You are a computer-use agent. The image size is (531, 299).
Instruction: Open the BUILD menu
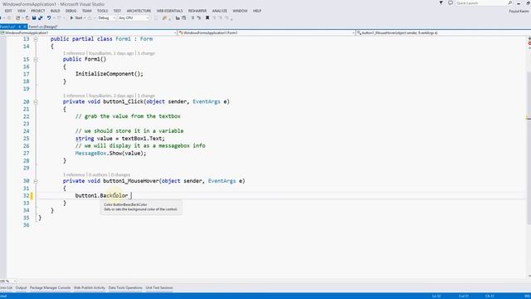(56, 11)
